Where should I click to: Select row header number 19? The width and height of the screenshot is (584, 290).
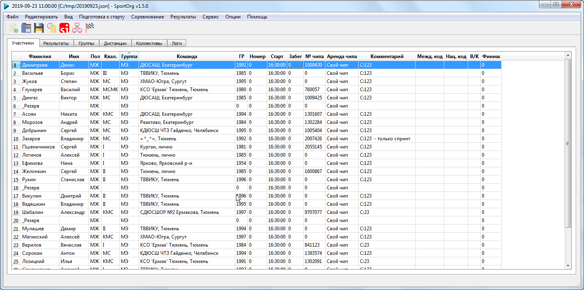point(16,212)
